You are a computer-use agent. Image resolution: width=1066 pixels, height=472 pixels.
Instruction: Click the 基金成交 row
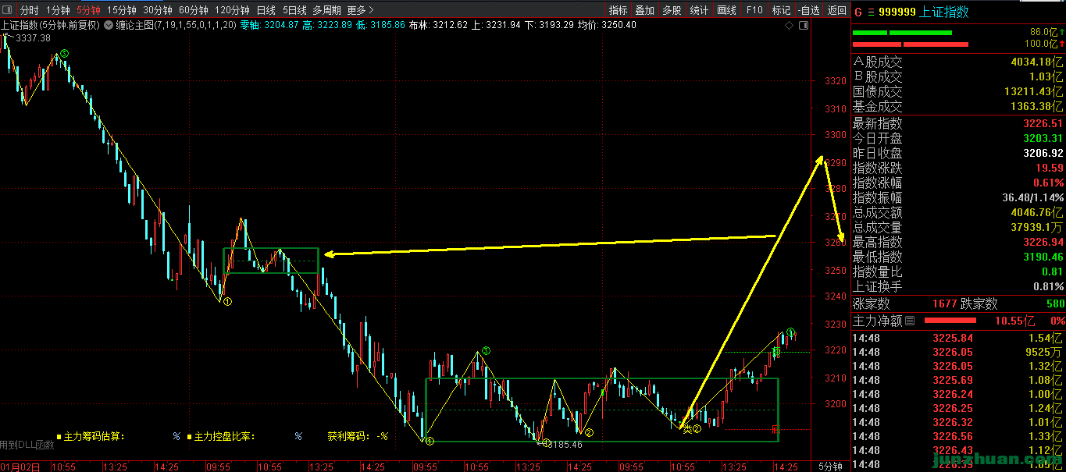tap(958, 106)
